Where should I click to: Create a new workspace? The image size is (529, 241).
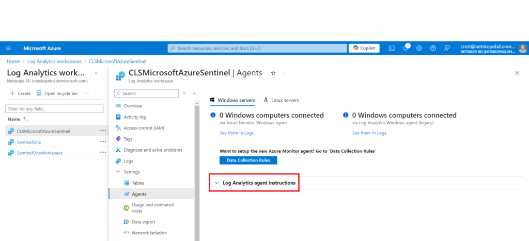click(20, 93)
